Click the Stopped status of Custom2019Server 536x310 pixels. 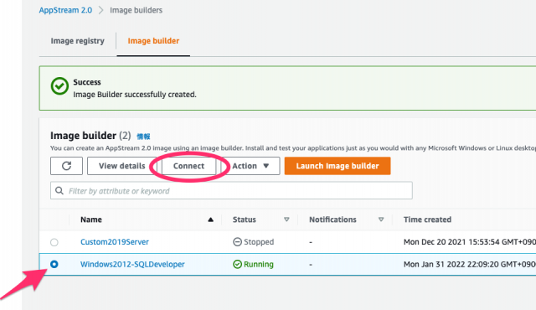point(253,242)
